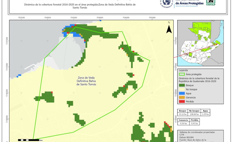Open the Guatemala inset locator map
The image size is (233, 142).
(x=201, y=43)
